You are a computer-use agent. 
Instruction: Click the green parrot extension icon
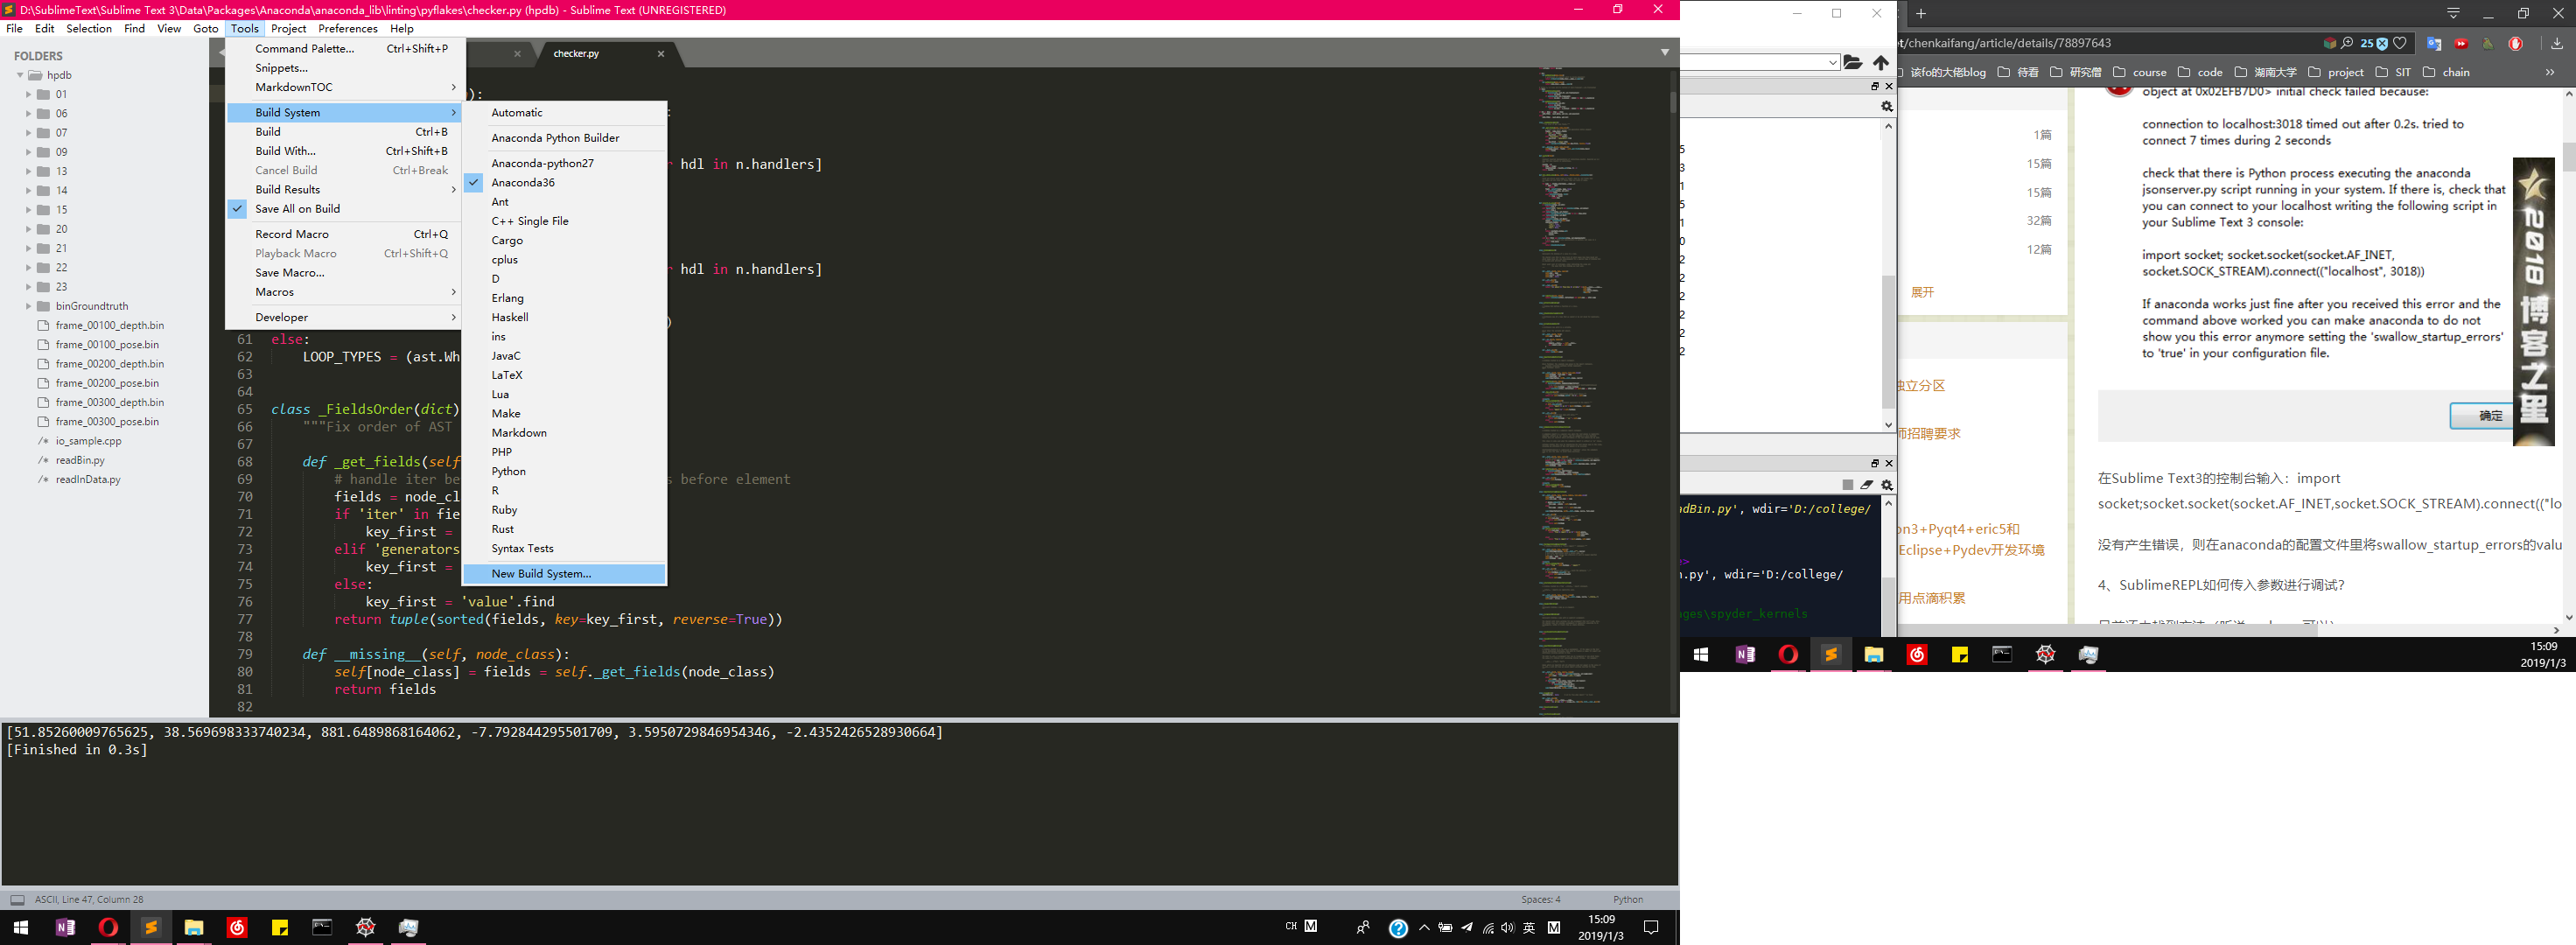pos(2487,43)
